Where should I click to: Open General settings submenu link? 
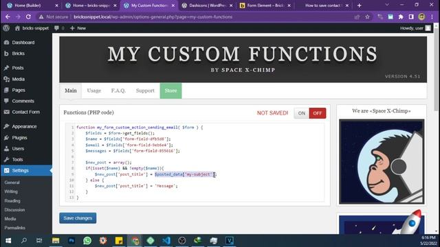click(x=12, y=183)
